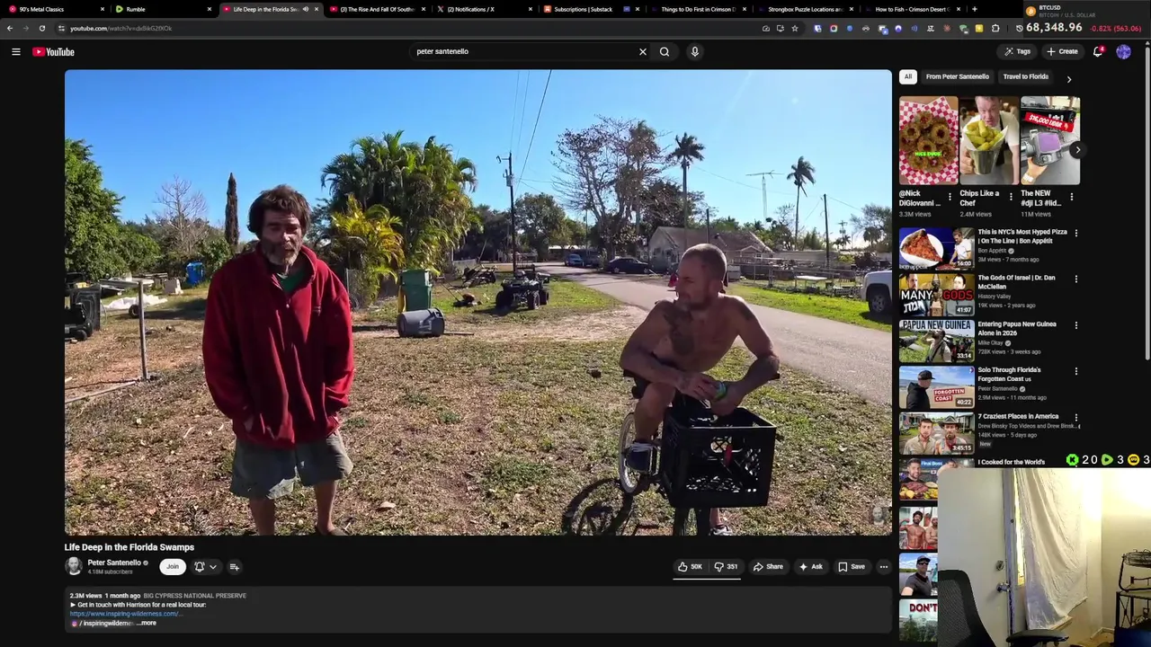This screenshot has height=647, width=1151.
Task: Open the Ask AI button
Action: click(x=811, y=567)
